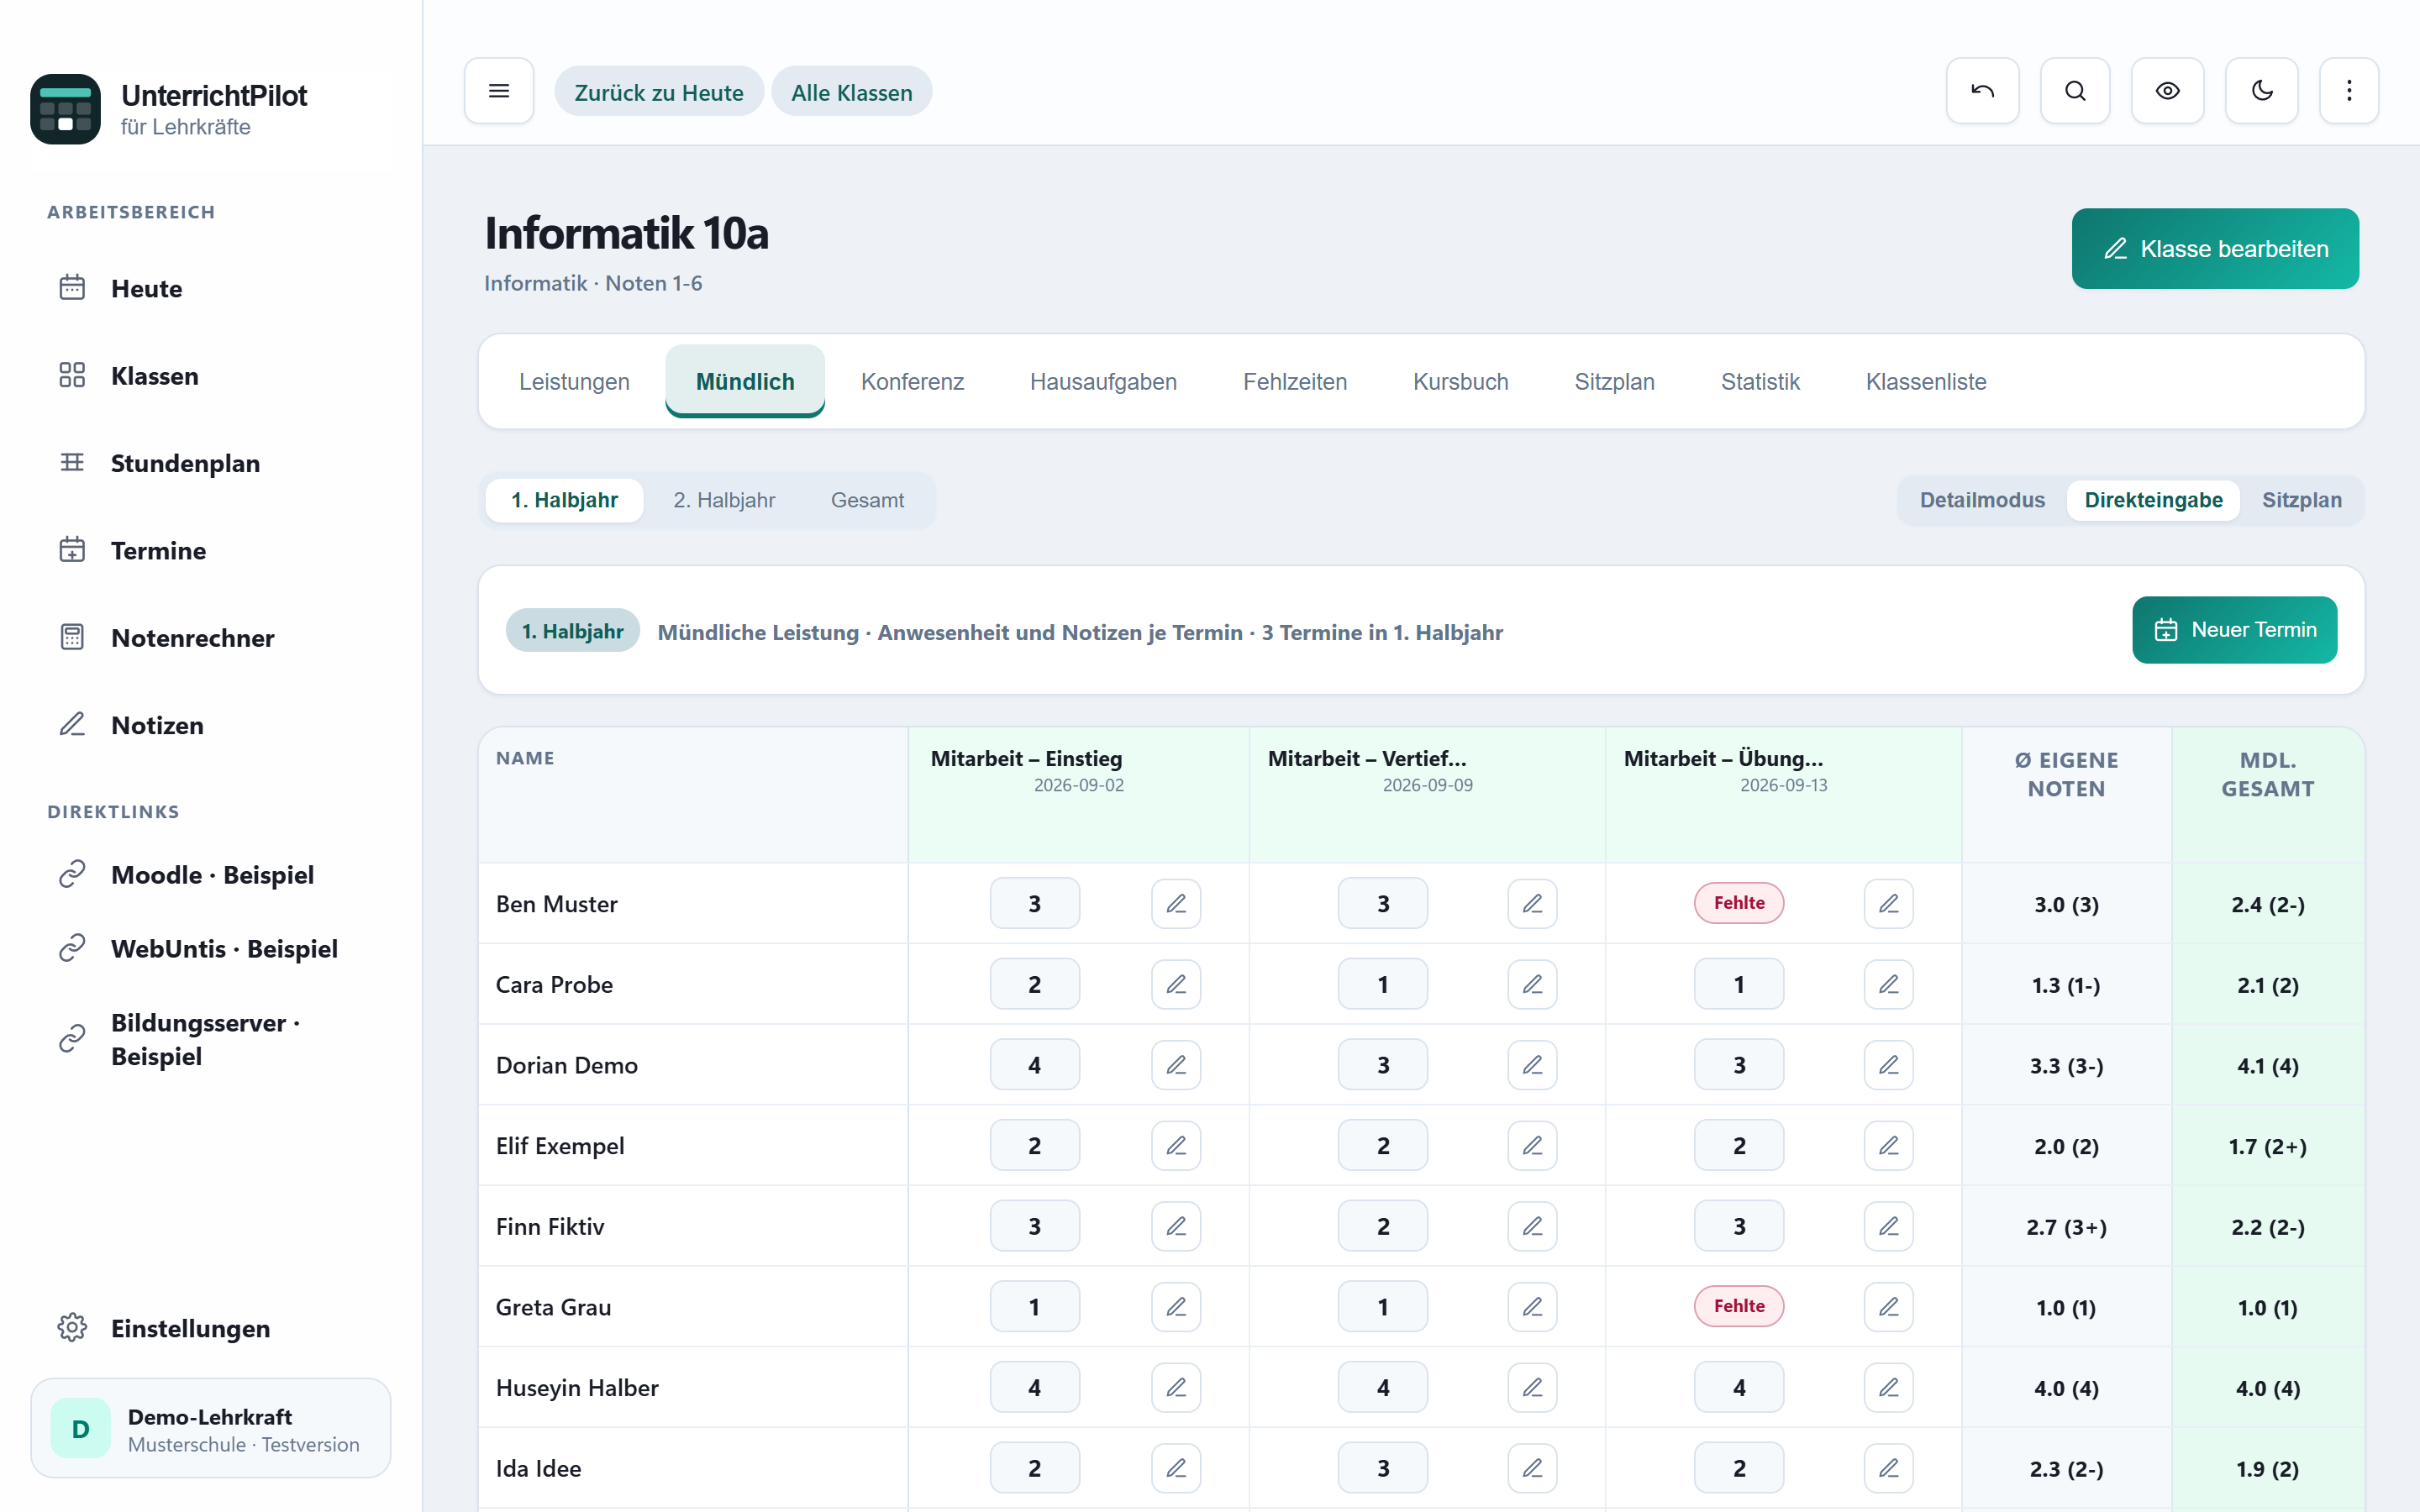Open the Fehlzeiten tab
The height and width of the screenshot is (1512, 2420).
pyautogui.click(x=1295, y=382)
